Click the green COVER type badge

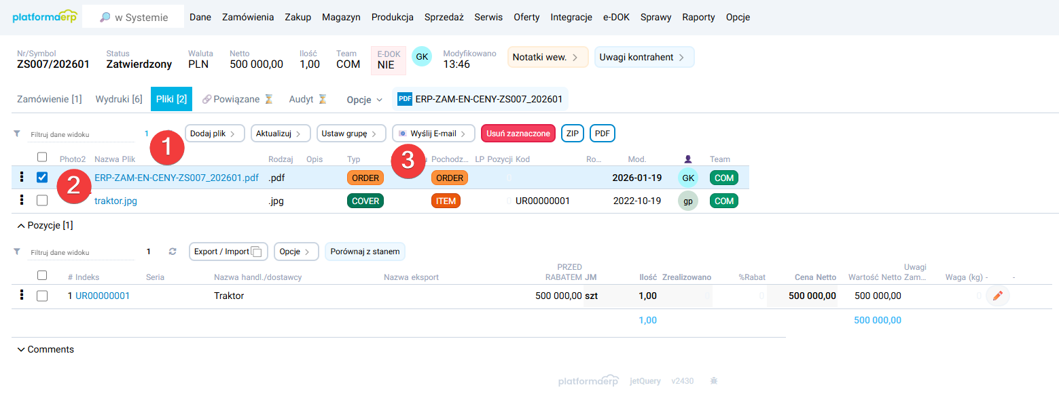coord(365,201)
